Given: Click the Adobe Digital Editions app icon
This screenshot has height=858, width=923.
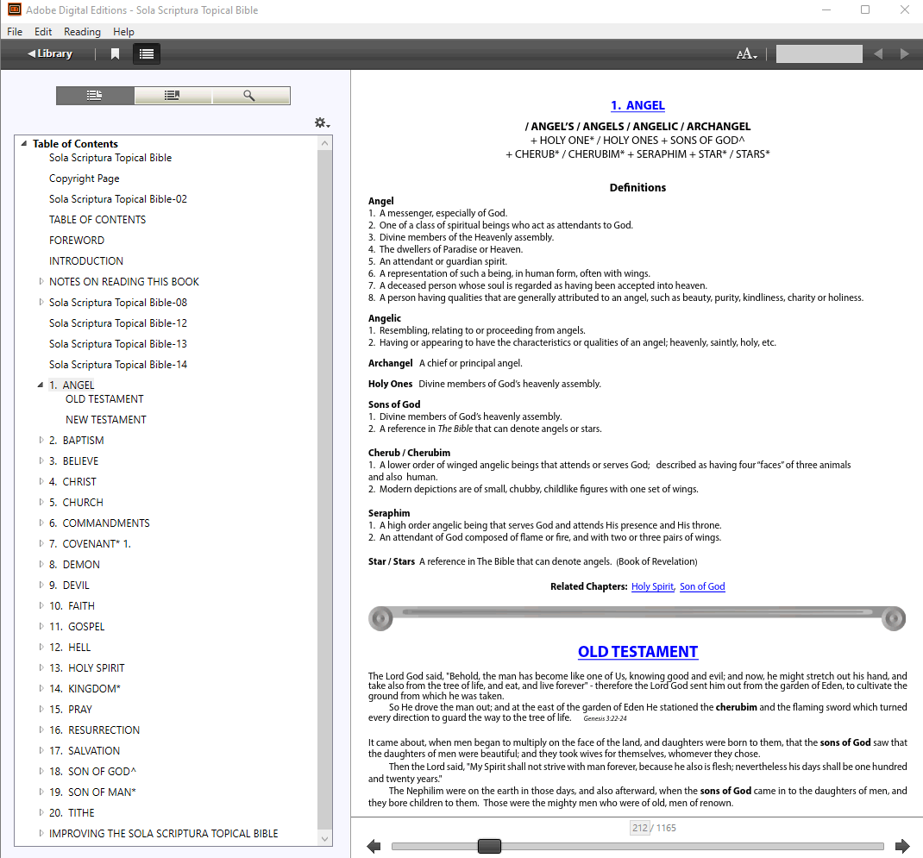Looking at the screenshot, I should (x=14, y=10).
